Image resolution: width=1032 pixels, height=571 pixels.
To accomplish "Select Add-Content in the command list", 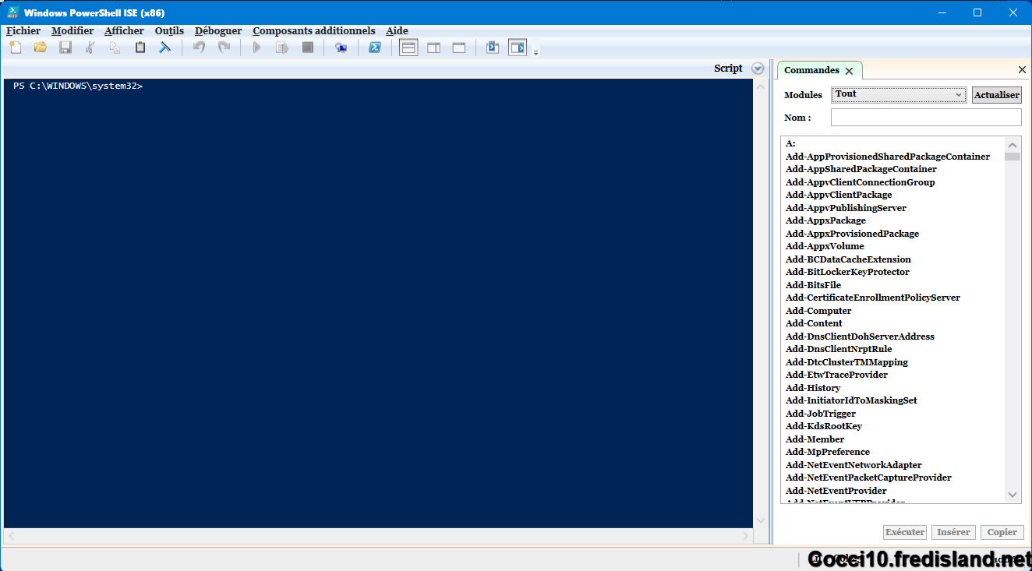I will 814,323.
